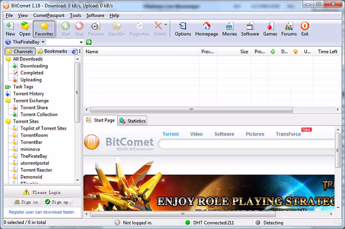Click the Register user can download faster link

coord(42,212)
